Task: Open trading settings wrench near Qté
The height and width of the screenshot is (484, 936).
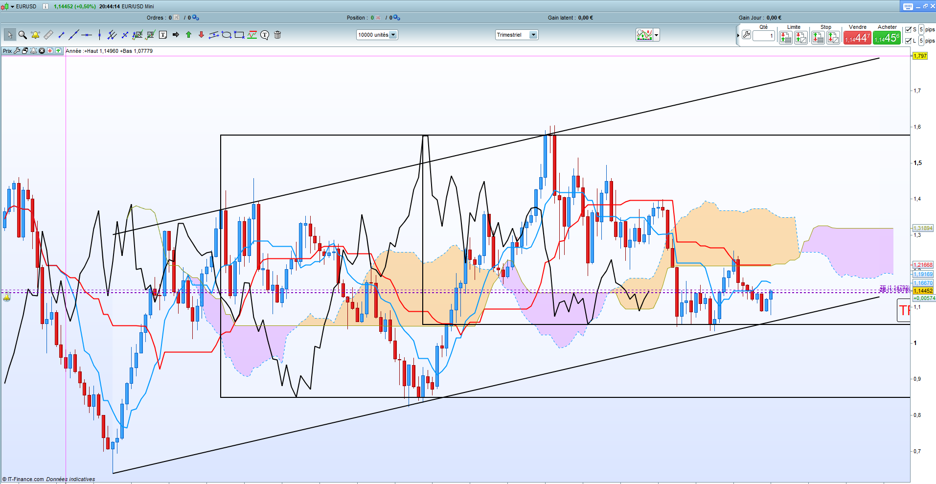Action: (746, 35)
